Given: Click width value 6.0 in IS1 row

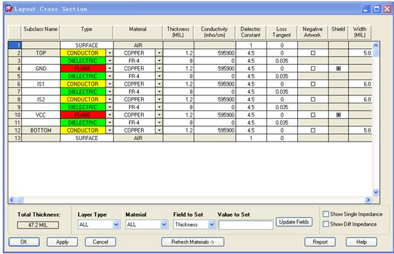Looking at the screenshot, I should 360,84.
